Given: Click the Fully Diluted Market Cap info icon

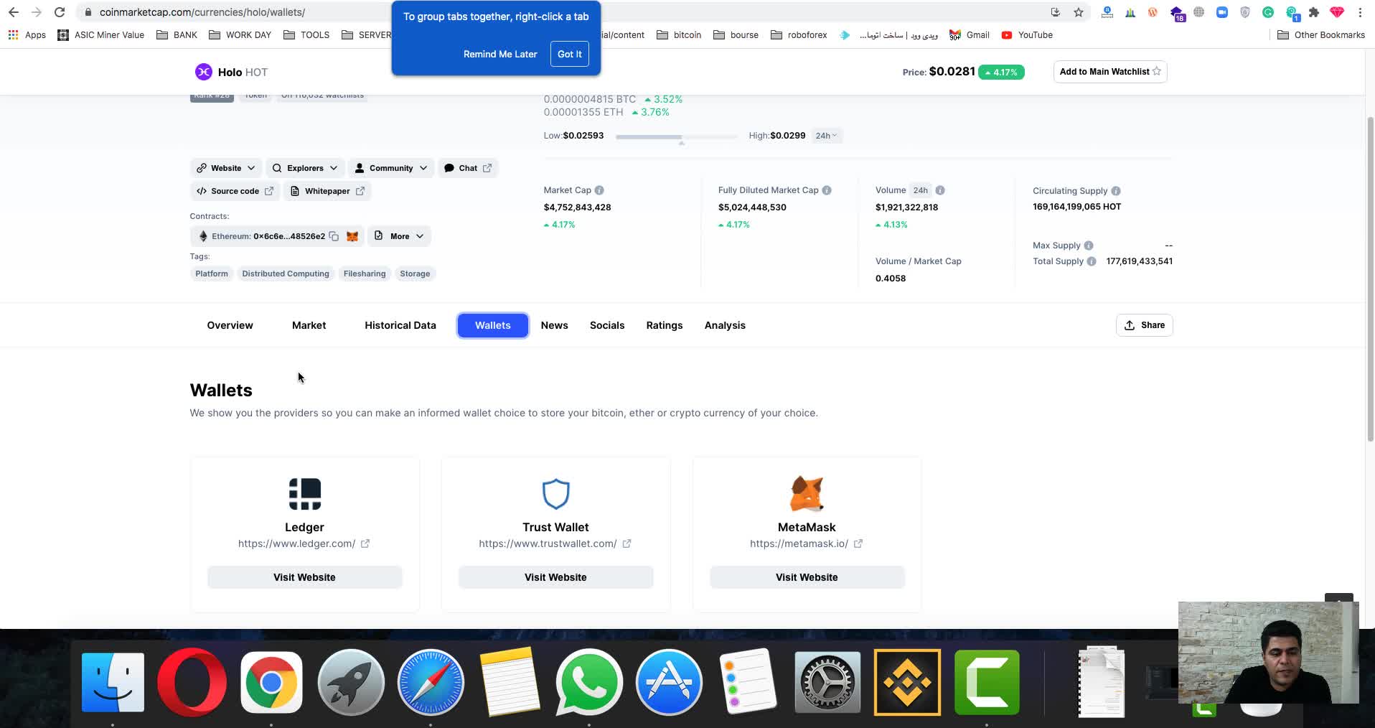Looking at the screenshot, I should (827, 190).
